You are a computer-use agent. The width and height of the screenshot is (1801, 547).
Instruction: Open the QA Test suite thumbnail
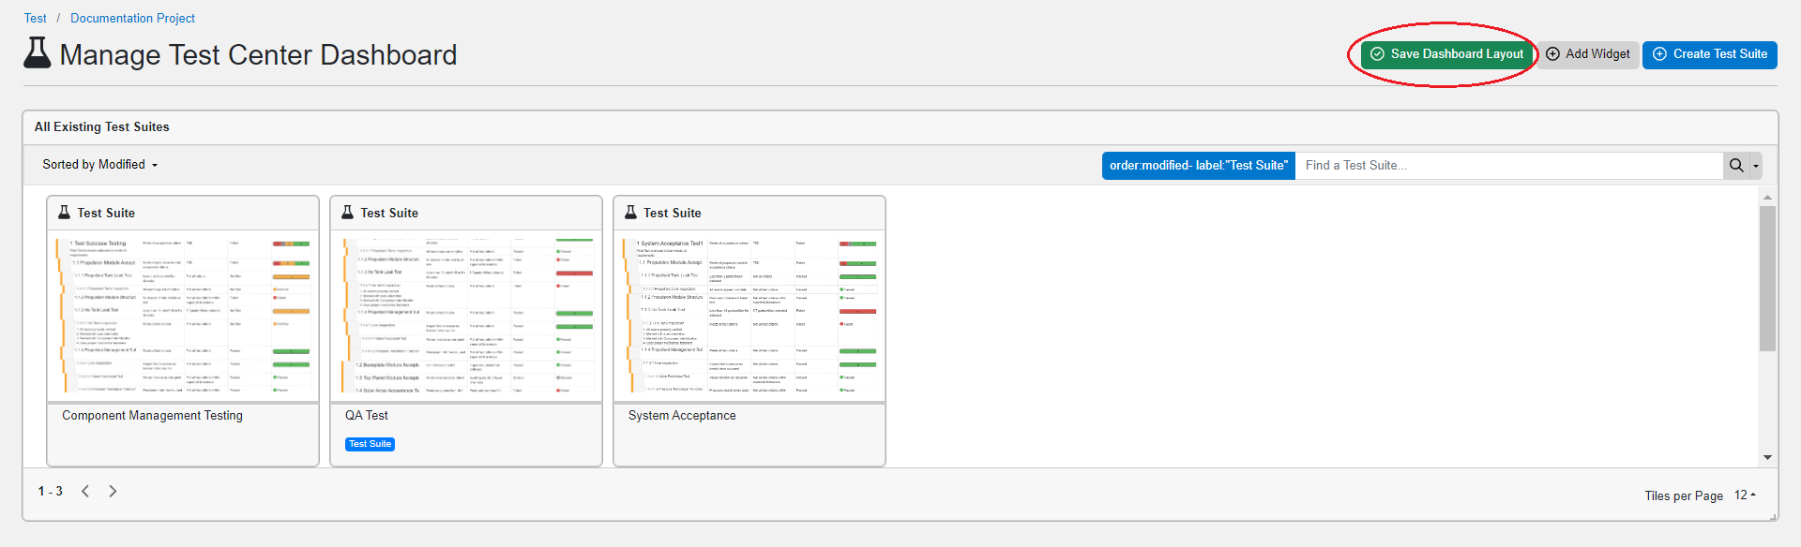point(466,316)
